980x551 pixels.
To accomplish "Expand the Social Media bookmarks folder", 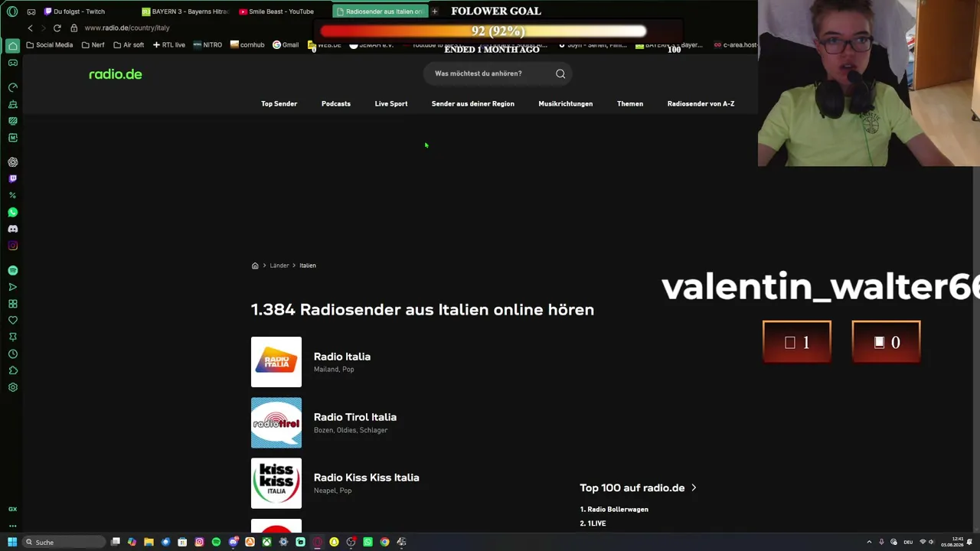I will (50, 45).
